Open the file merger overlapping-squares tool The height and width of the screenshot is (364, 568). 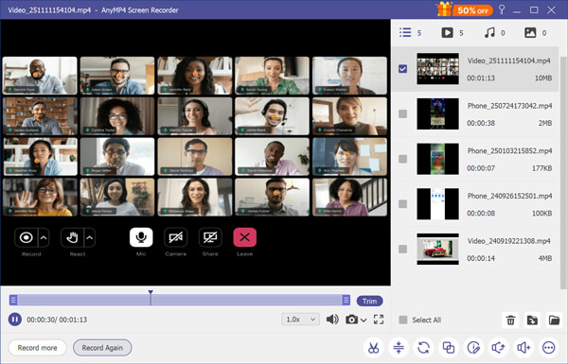pyautogui.click(x=449, y=348)
